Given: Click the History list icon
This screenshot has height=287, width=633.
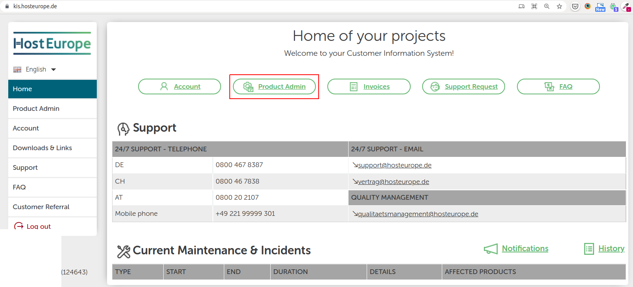Looking at the screenshot, I should tap(589, 249).
